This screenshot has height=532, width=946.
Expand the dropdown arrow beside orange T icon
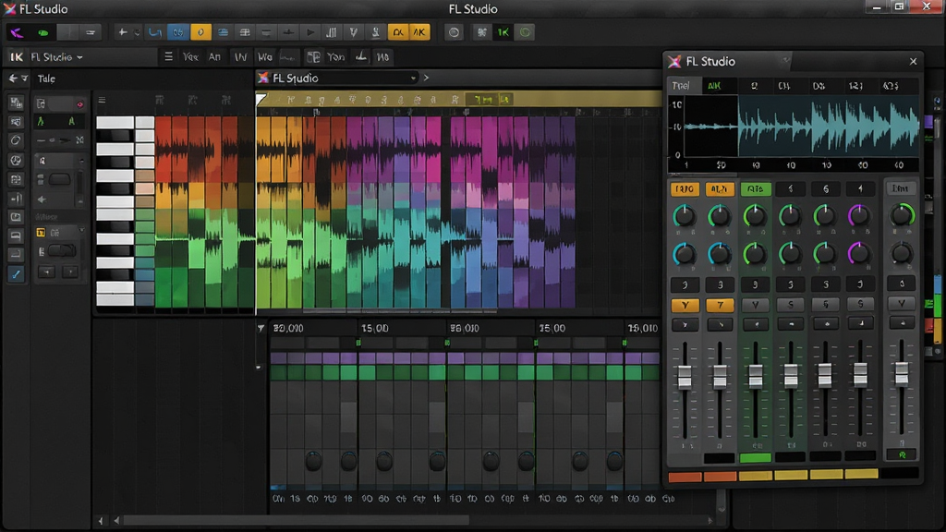[x=81, y=231]
